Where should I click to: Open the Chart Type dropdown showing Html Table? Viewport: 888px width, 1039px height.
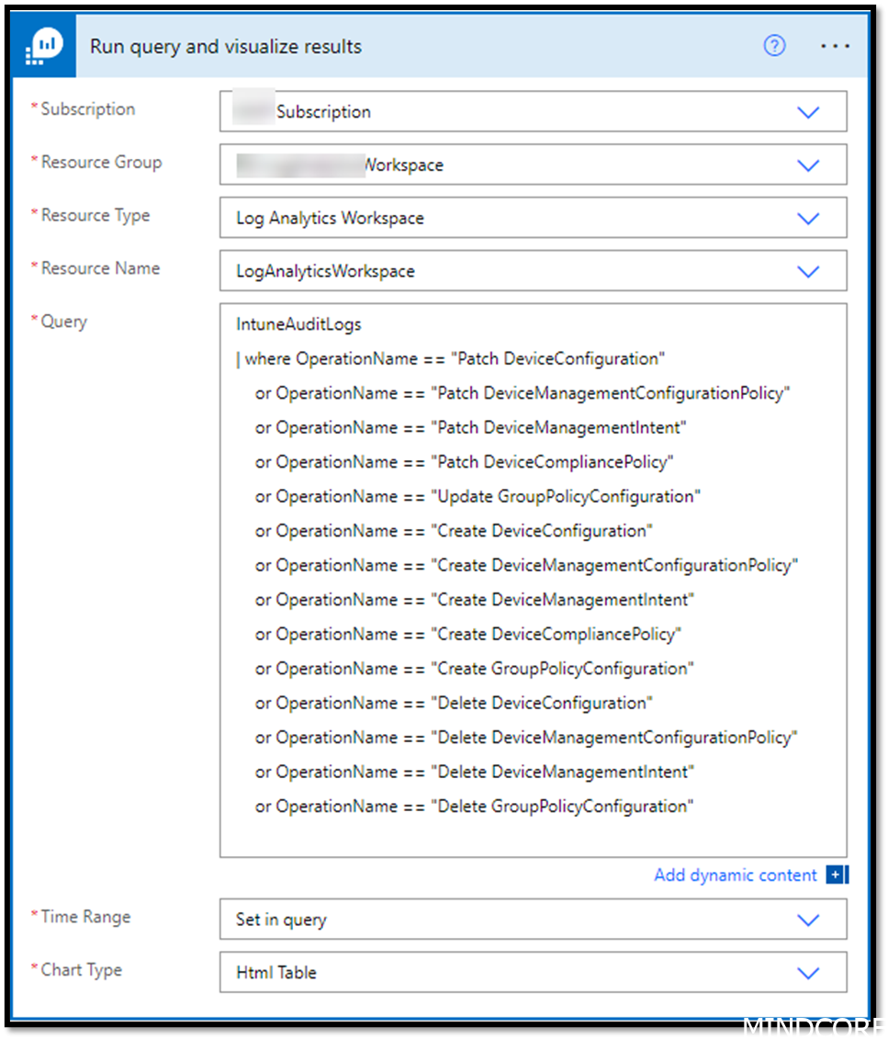[x=533, y=973]
